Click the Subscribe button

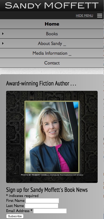tap(15, 216)
